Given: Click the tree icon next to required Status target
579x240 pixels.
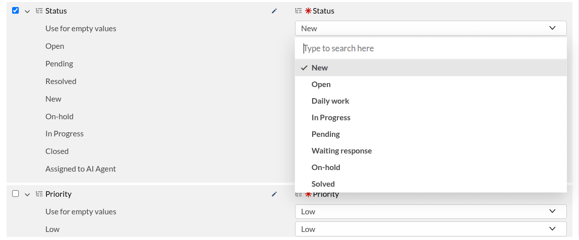Looking at the screenshot, I should pyautogui.click(x=299, y=11).
